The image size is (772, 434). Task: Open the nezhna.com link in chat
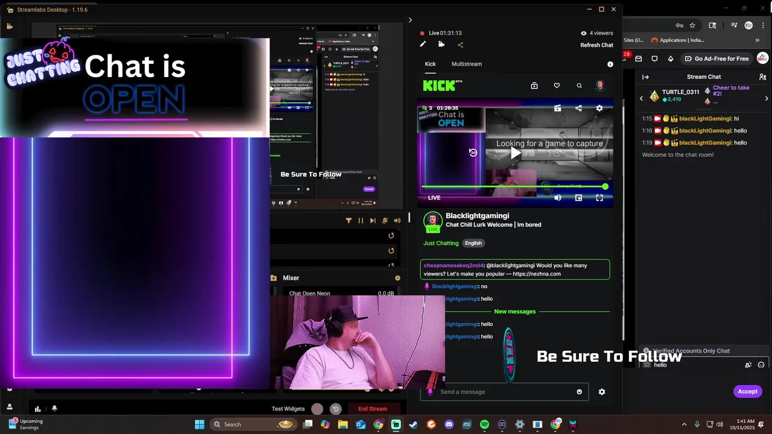coord(537,274)
